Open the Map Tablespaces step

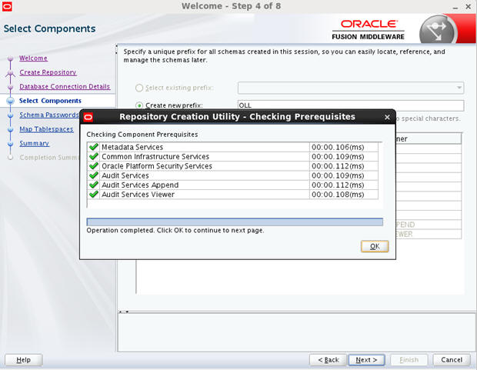pyautogui.click(x=46, y=129)
